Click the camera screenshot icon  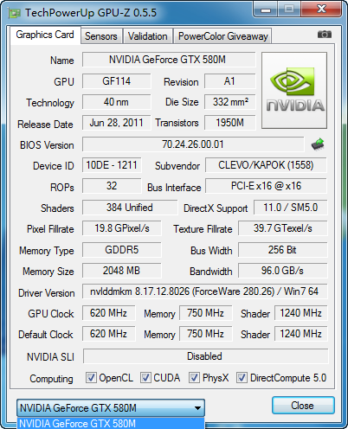pos(325,35)
